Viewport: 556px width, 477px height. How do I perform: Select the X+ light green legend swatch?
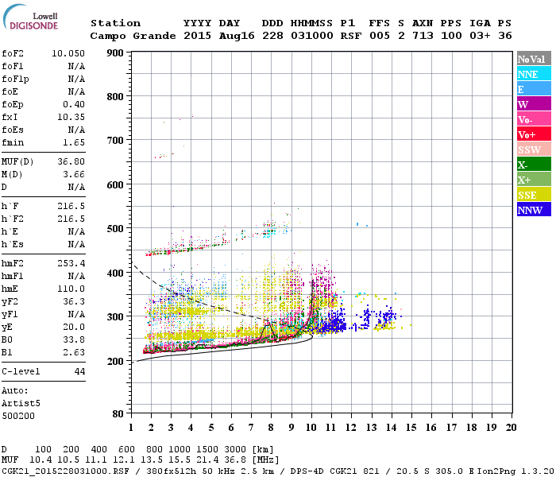click(534, 180)
